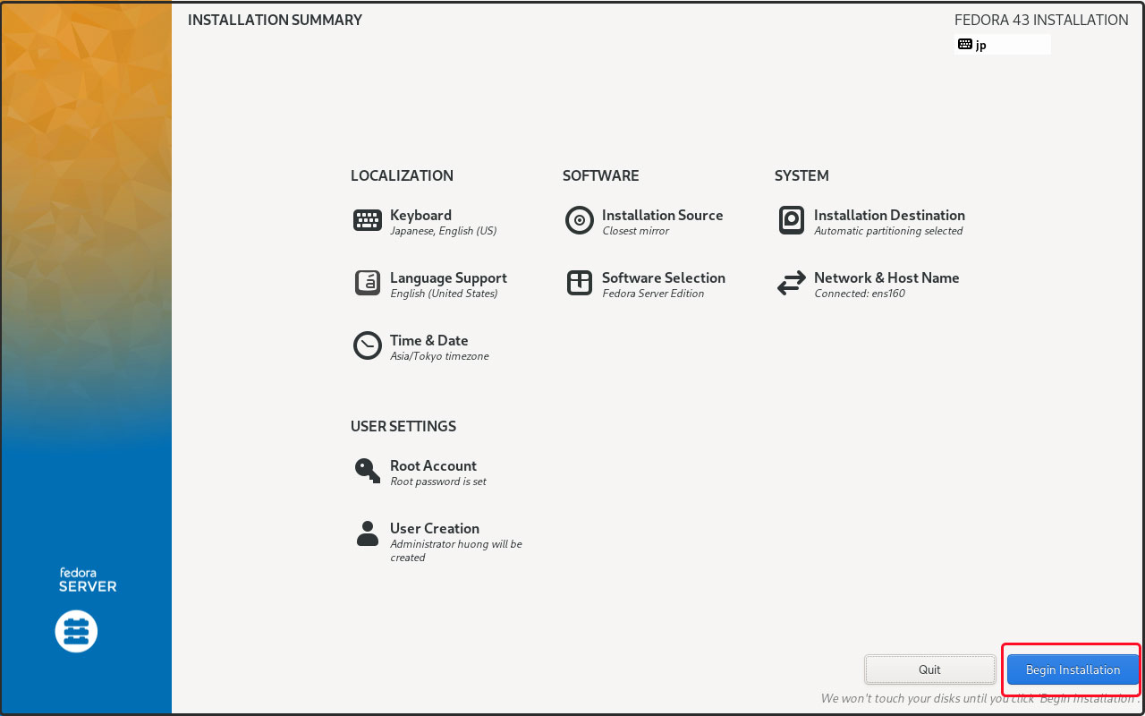The width and height of the screenshot is (1145, 716).
Task: Click the keyboard icon under Localization
Action: tap(368, 221)
